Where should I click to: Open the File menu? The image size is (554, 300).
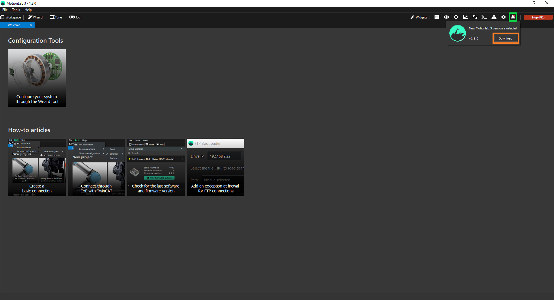coord(5,10)
